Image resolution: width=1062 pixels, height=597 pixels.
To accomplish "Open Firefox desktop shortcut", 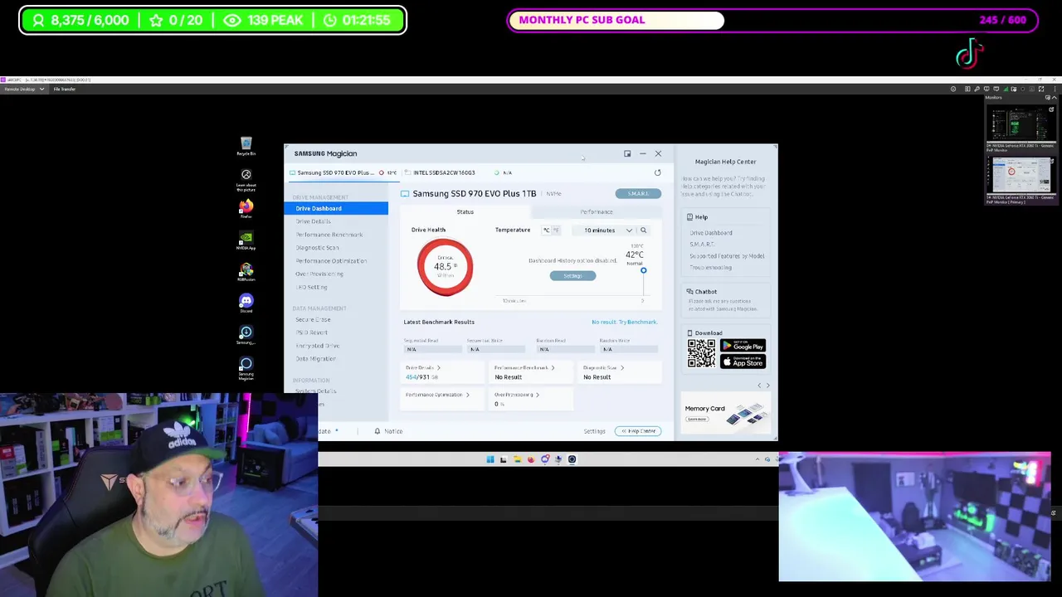I will point(246,208).
